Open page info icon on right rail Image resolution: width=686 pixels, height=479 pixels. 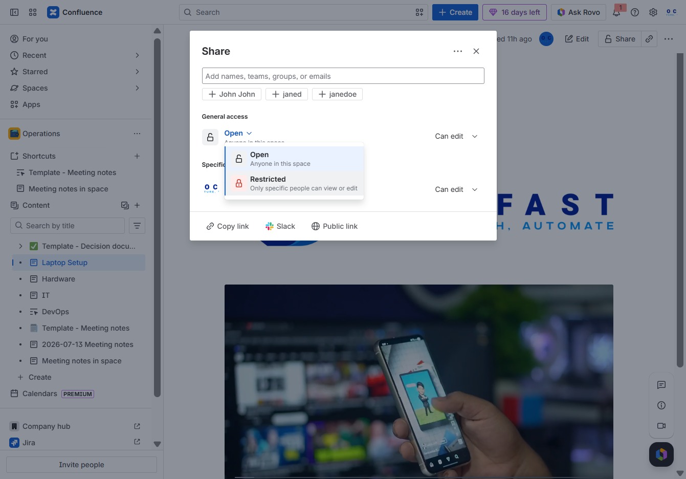(661, 405)
